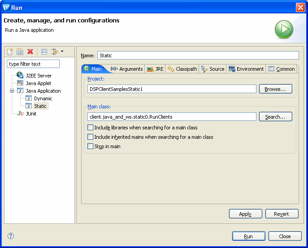Open the JRE tab
The height and width of the screenshot is (248, 308).
coord(155,69)
